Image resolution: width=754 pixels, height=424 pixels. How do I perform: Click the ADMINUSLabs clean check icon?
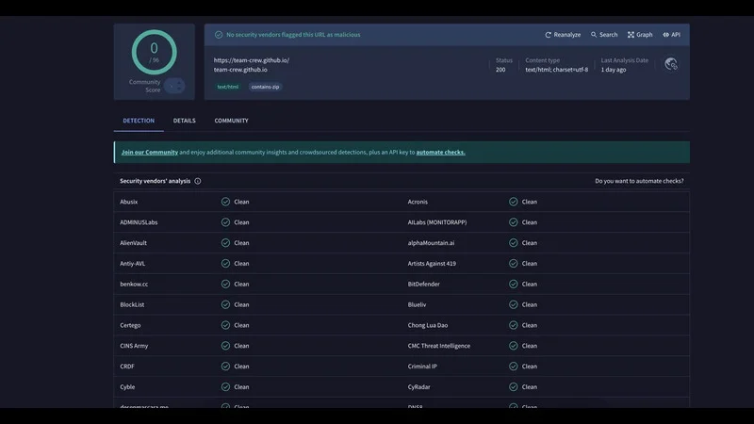(225, 222)
